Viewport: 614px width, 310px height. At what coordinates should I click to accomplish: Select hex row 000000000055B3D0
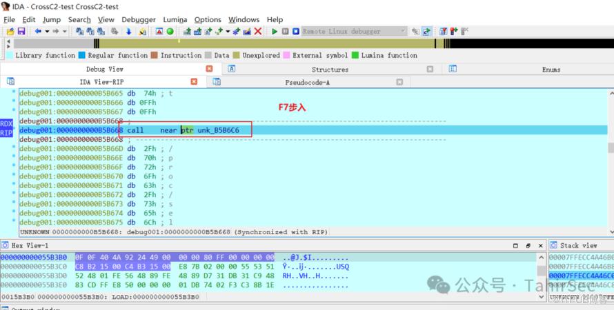click(268, 276)
